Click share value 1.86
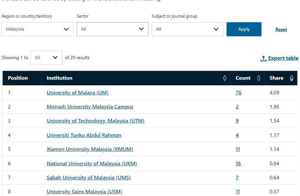Image resolution: width=300 pixels, height=196 pixels. click(274, 106)
